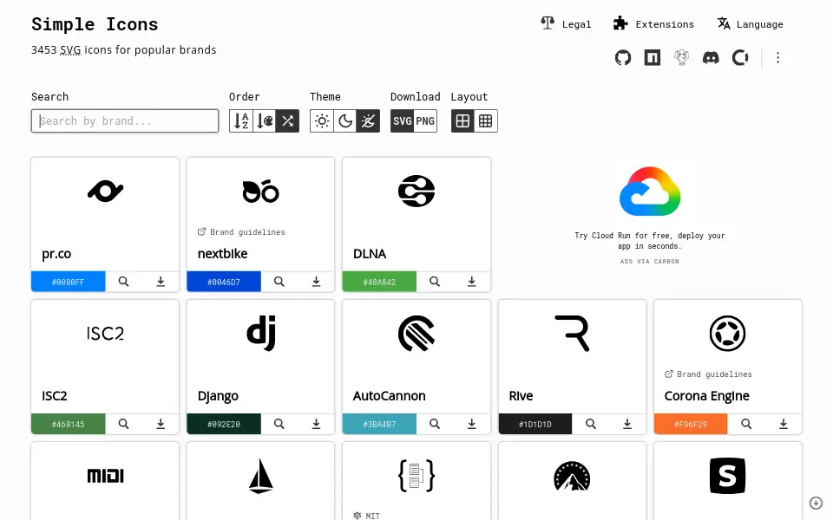Image resolution: width=833 pixels, height=520 pixels.
Task: Click the AutoCannon brand icon
Action: 416,333
